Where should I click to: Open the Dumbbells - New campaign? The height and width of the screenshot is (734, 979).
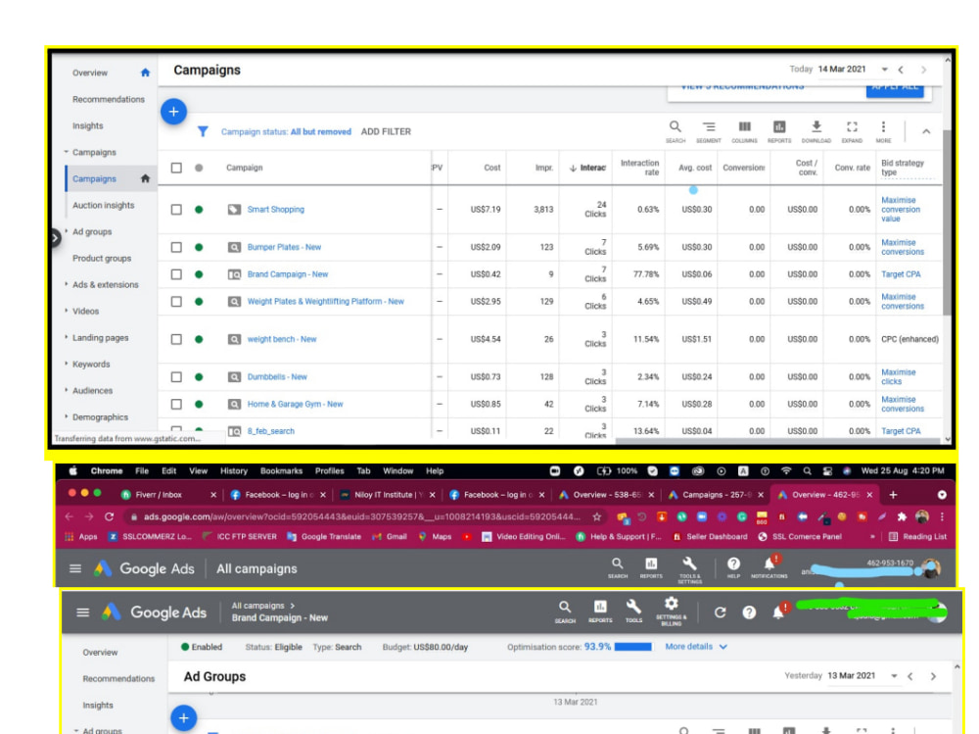point(277,377)
